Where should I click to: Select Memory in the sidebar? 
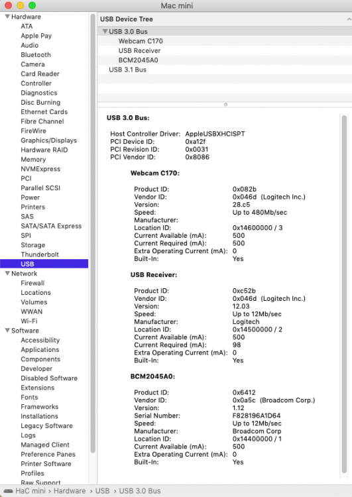pyautogui.click(x=33, y=160)
